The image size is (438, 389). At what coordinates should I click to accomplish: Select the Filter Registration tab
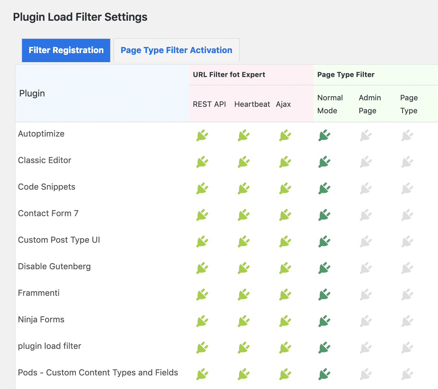click(66, 50)
